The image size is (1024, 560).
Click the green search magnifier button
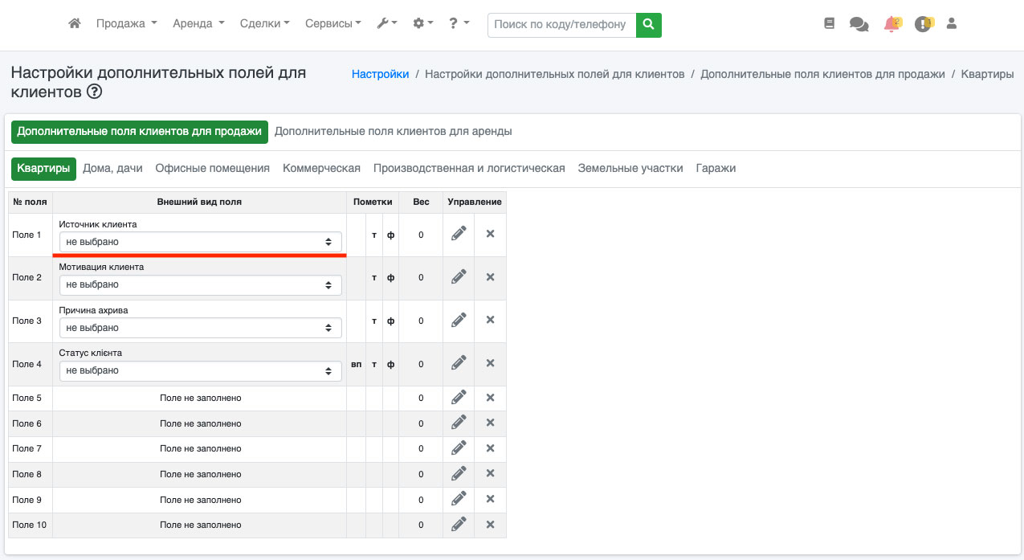[x=648, y=24]
